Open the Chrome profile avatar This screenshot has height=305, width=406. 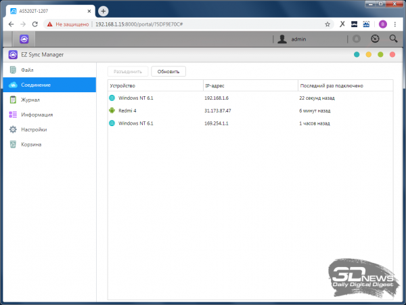point(383,24)
